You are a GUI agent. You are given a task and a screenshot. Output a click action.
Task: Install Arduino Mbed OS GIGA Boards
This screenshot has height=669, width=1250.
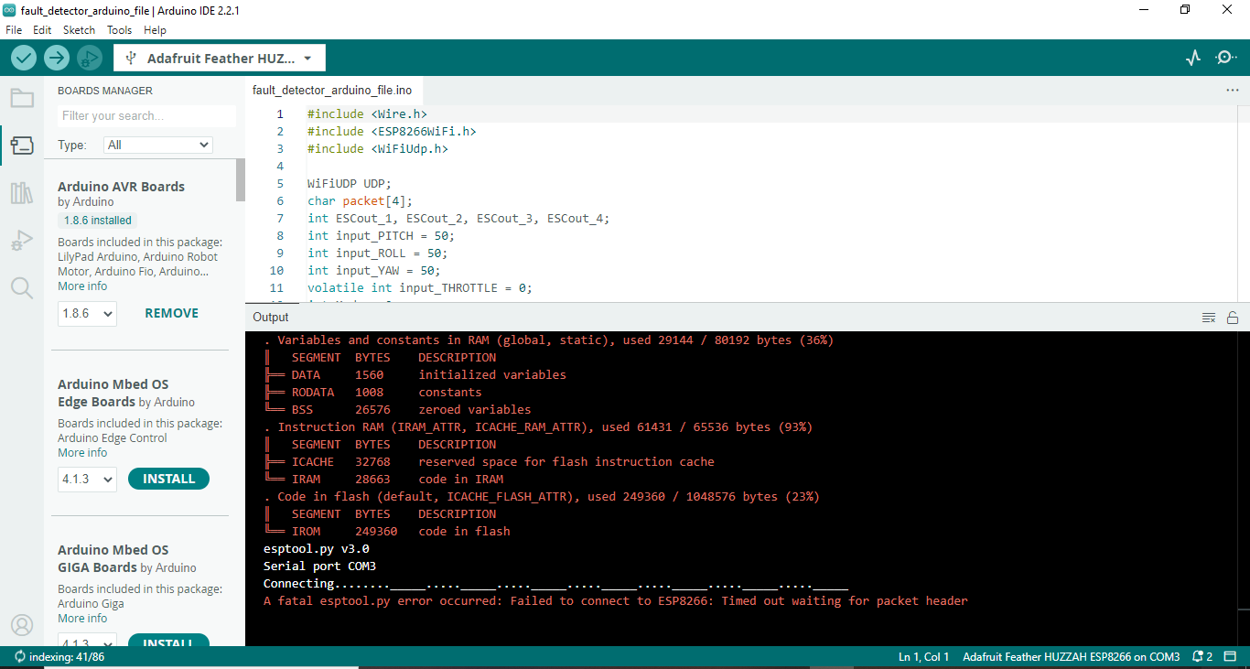pos(168,641)
